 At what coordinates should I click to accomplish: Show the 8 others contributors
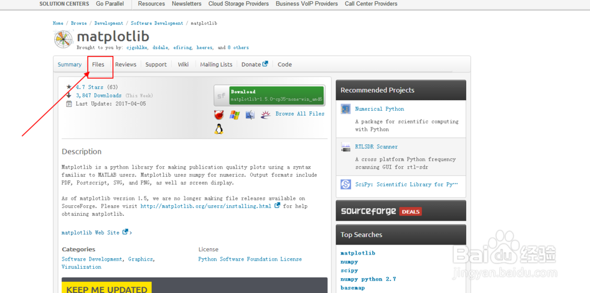pyautogui.click(x=238, y=48)
